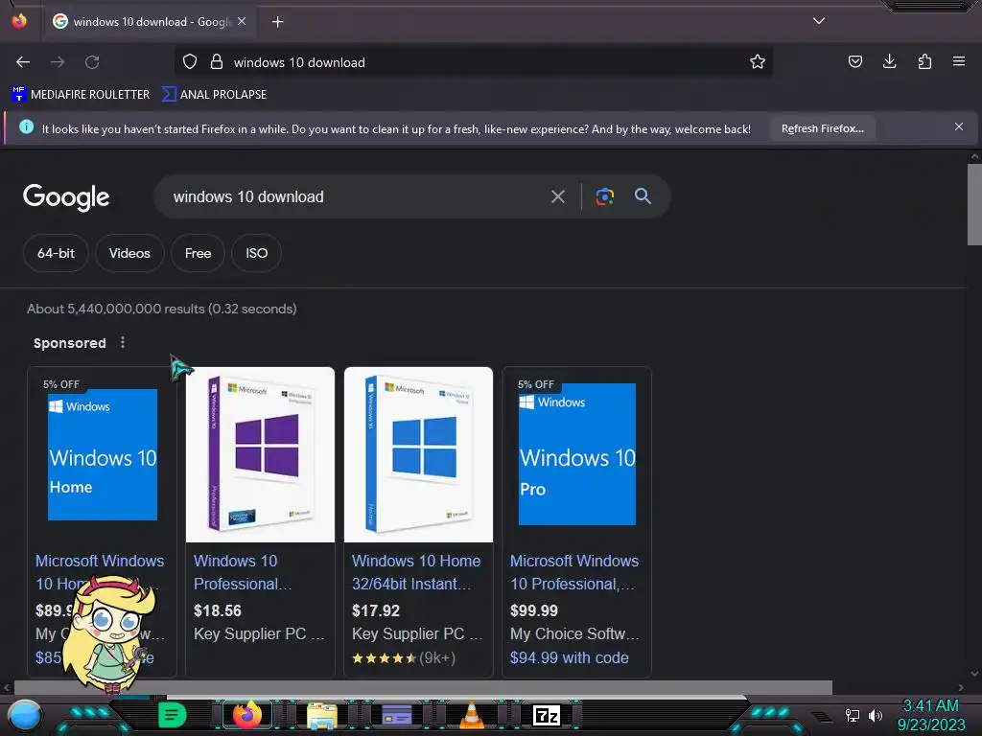Close the windows 10 download tab
This screenshot has width=982, height=736.
pos(242,21)
